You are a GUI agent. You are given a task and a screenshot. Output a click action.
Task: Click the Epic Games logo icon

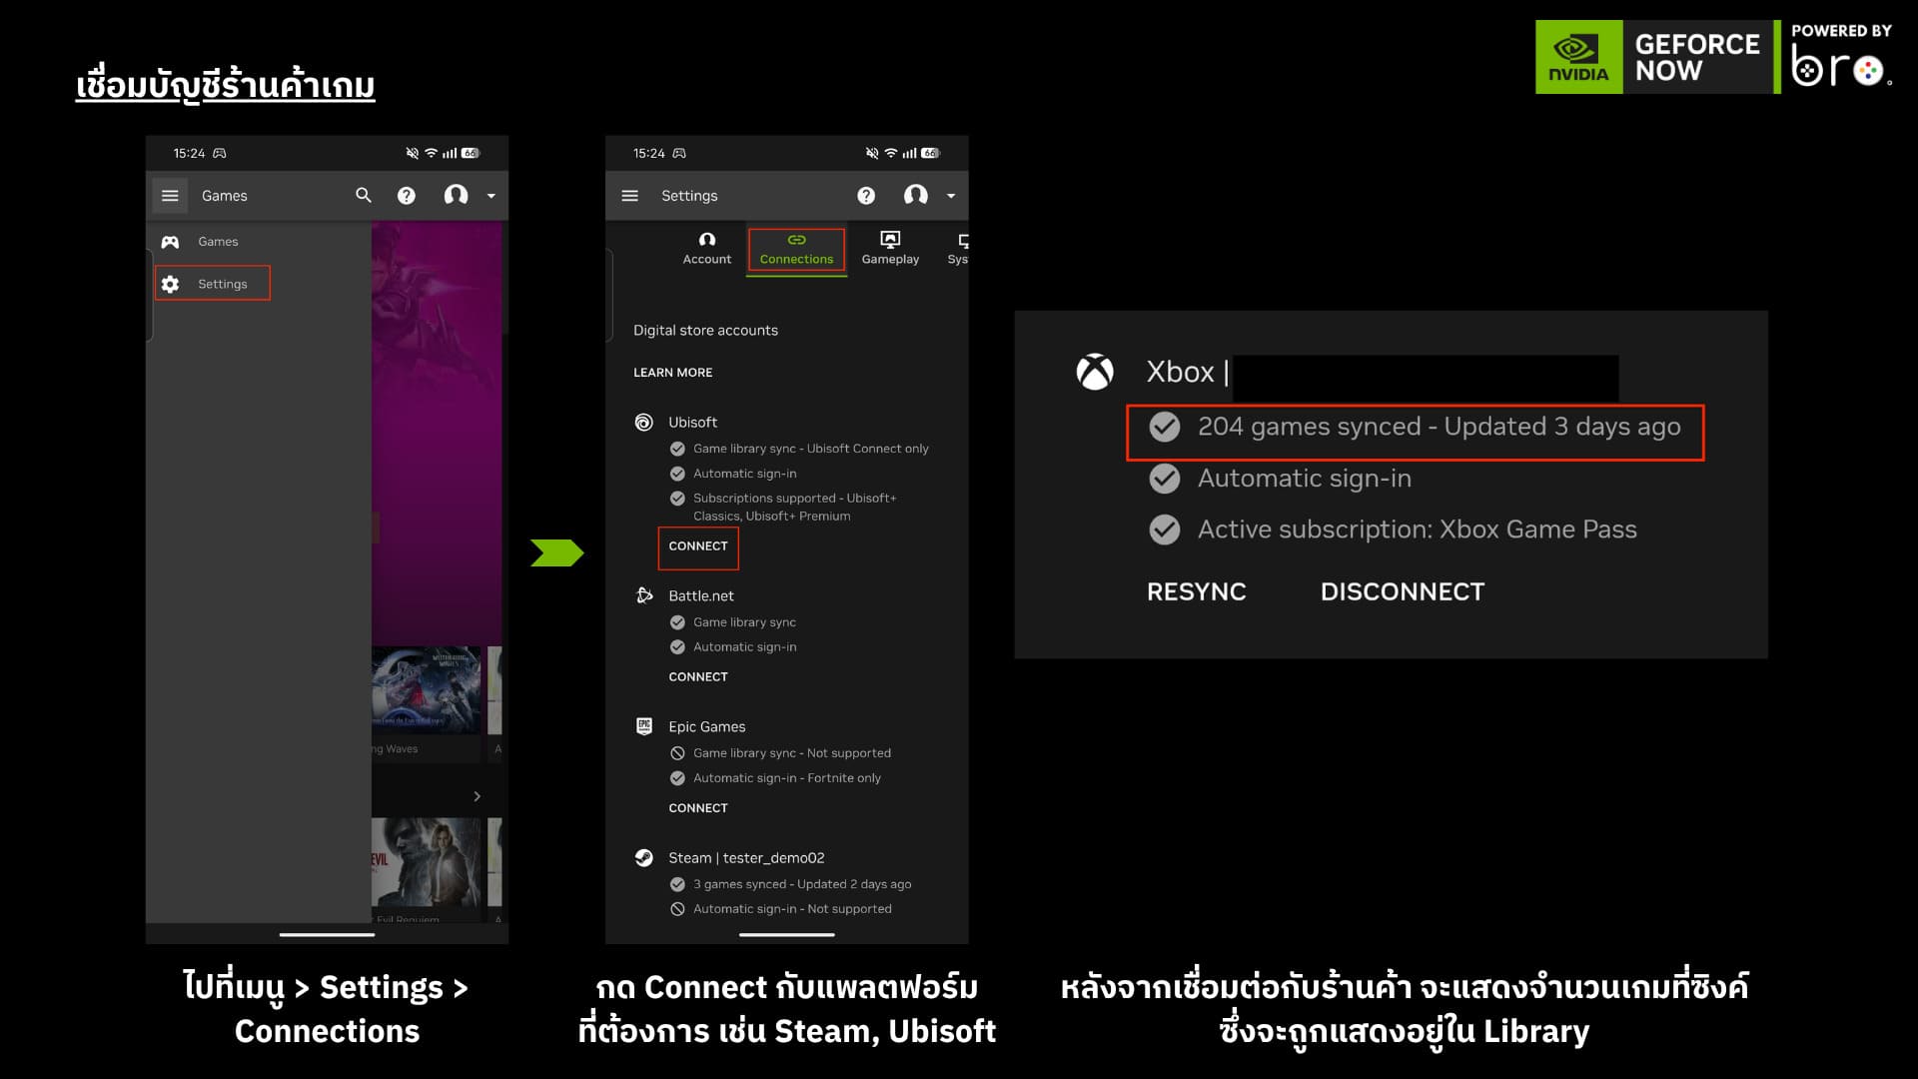coord(644,726)
